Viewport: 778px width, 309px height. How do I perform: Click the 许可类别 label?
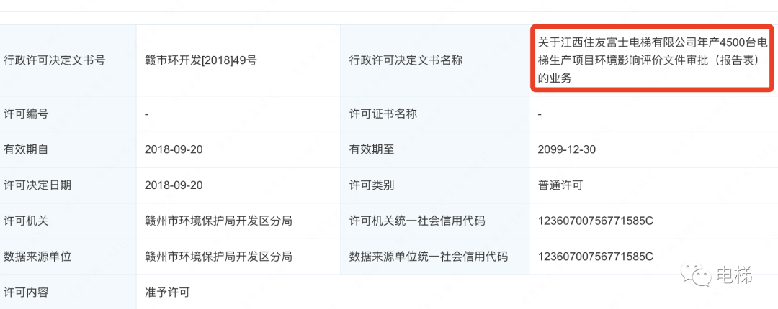tap(372, 185)
